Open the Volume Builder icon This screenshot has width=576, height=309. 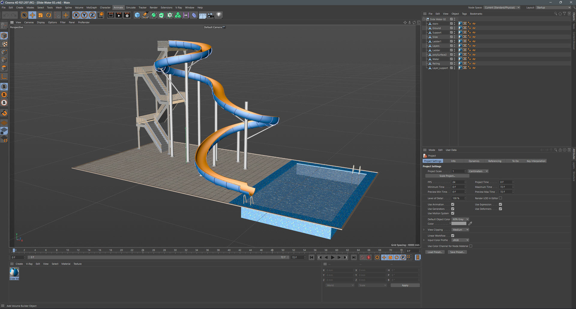(178, 15)
